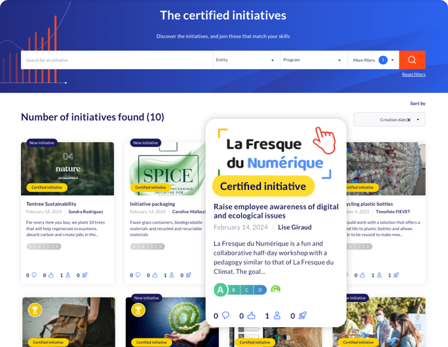
Task: Open the Tentree Sustainability title
Action: [51, 204]
